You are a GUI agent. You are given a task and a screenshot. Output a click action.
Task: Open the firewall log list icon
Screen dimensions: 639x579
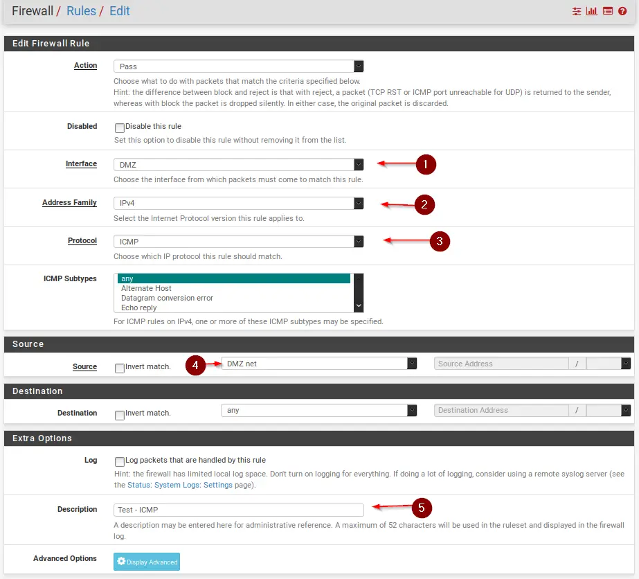click(x=607, y=12)
